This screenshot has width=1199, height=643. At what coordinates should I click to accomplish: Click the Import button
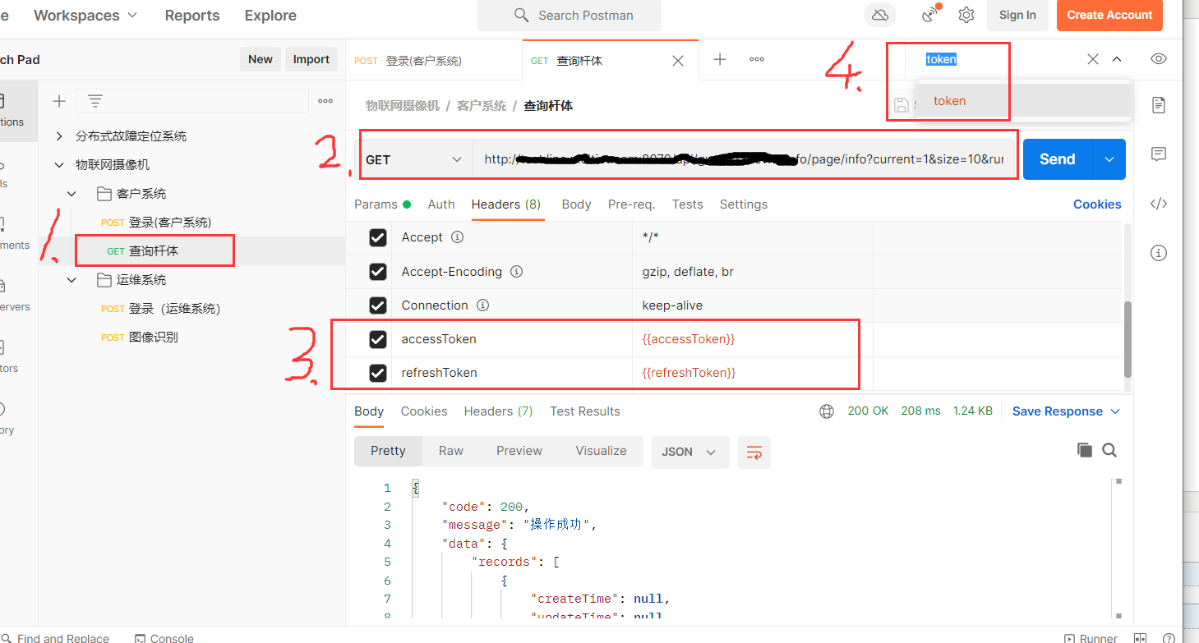tap(311, 59)
